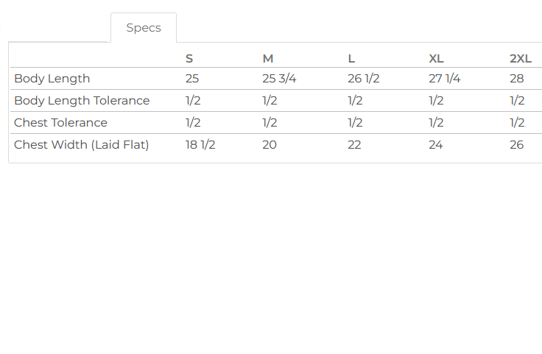Viewport: 542px width, 354px height.
Task: Select the Chest Tolerance row label
Action: 60,123
